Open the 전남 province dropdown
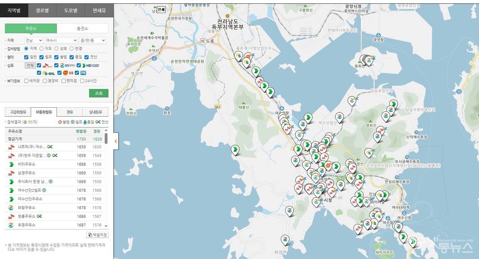 [34, 40]
